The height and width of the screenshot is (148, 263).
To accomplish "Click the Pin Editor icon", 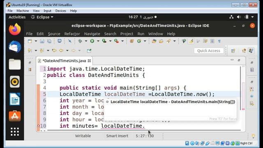I will coord(89,51).
